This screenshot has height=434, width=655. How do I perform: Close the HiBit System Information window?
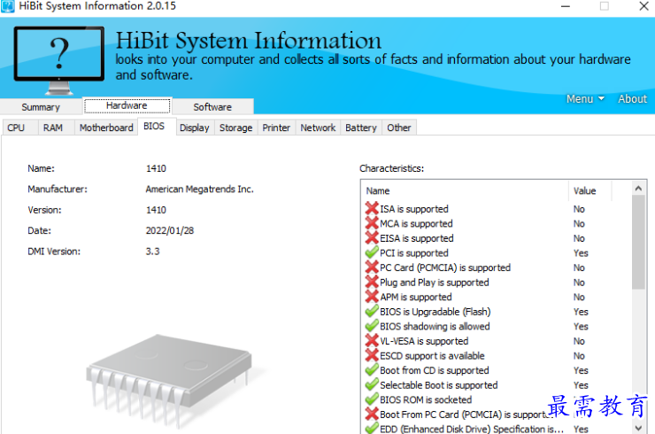tap(643, 6)
